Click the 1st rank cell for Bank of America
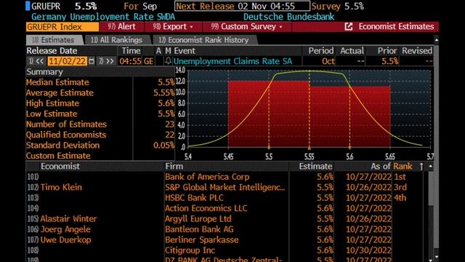This screenshot has height=262, width=465. coord(400,177)
